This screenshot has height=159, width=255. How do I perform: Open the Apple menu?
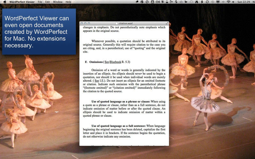pyautogui.click(x=5, y=2)
